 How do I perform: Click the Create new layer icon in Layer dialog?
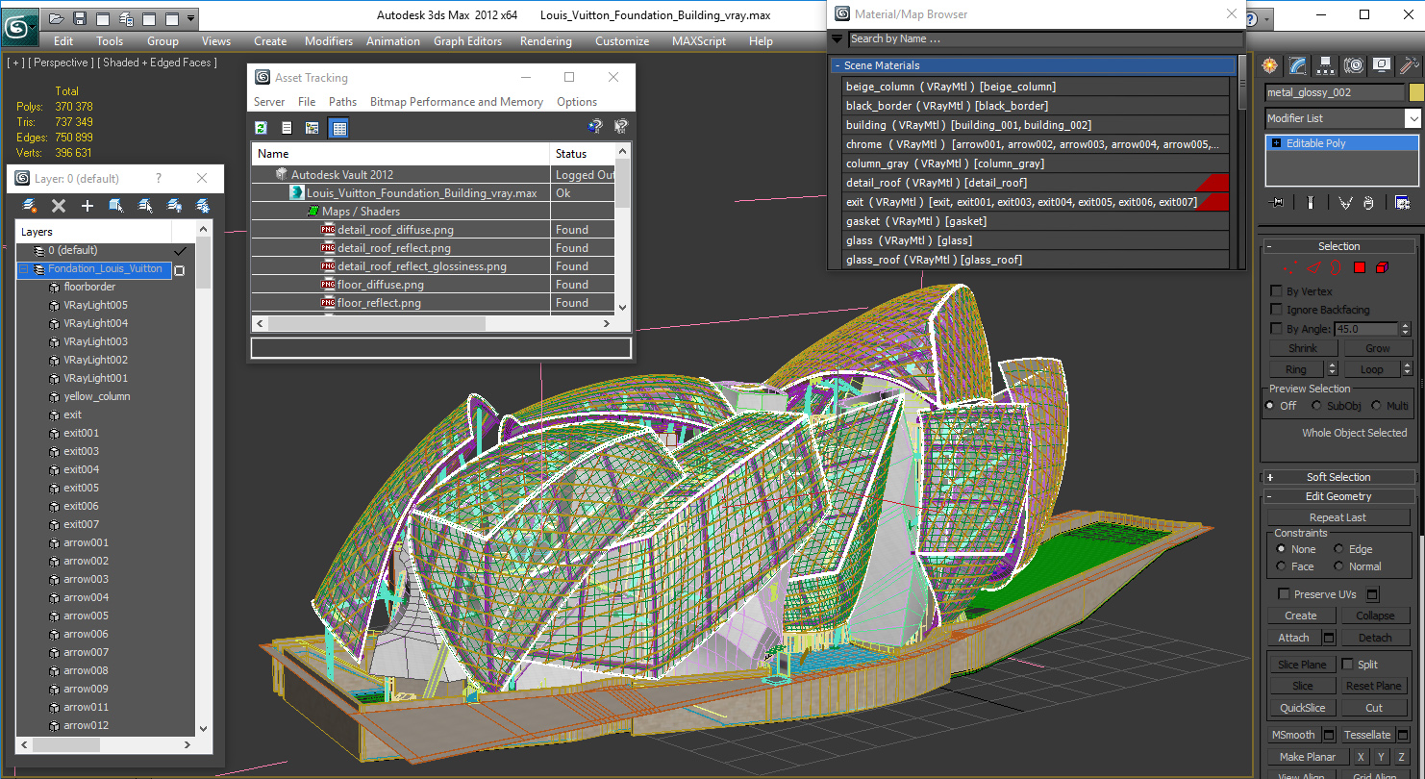coord(30,206)
